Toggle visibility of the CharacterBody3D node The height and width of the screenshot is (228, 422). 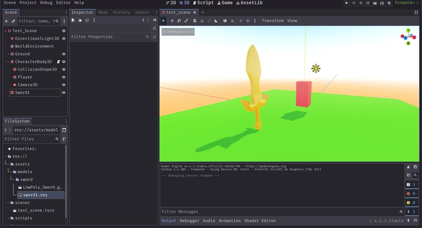[64, 62]
